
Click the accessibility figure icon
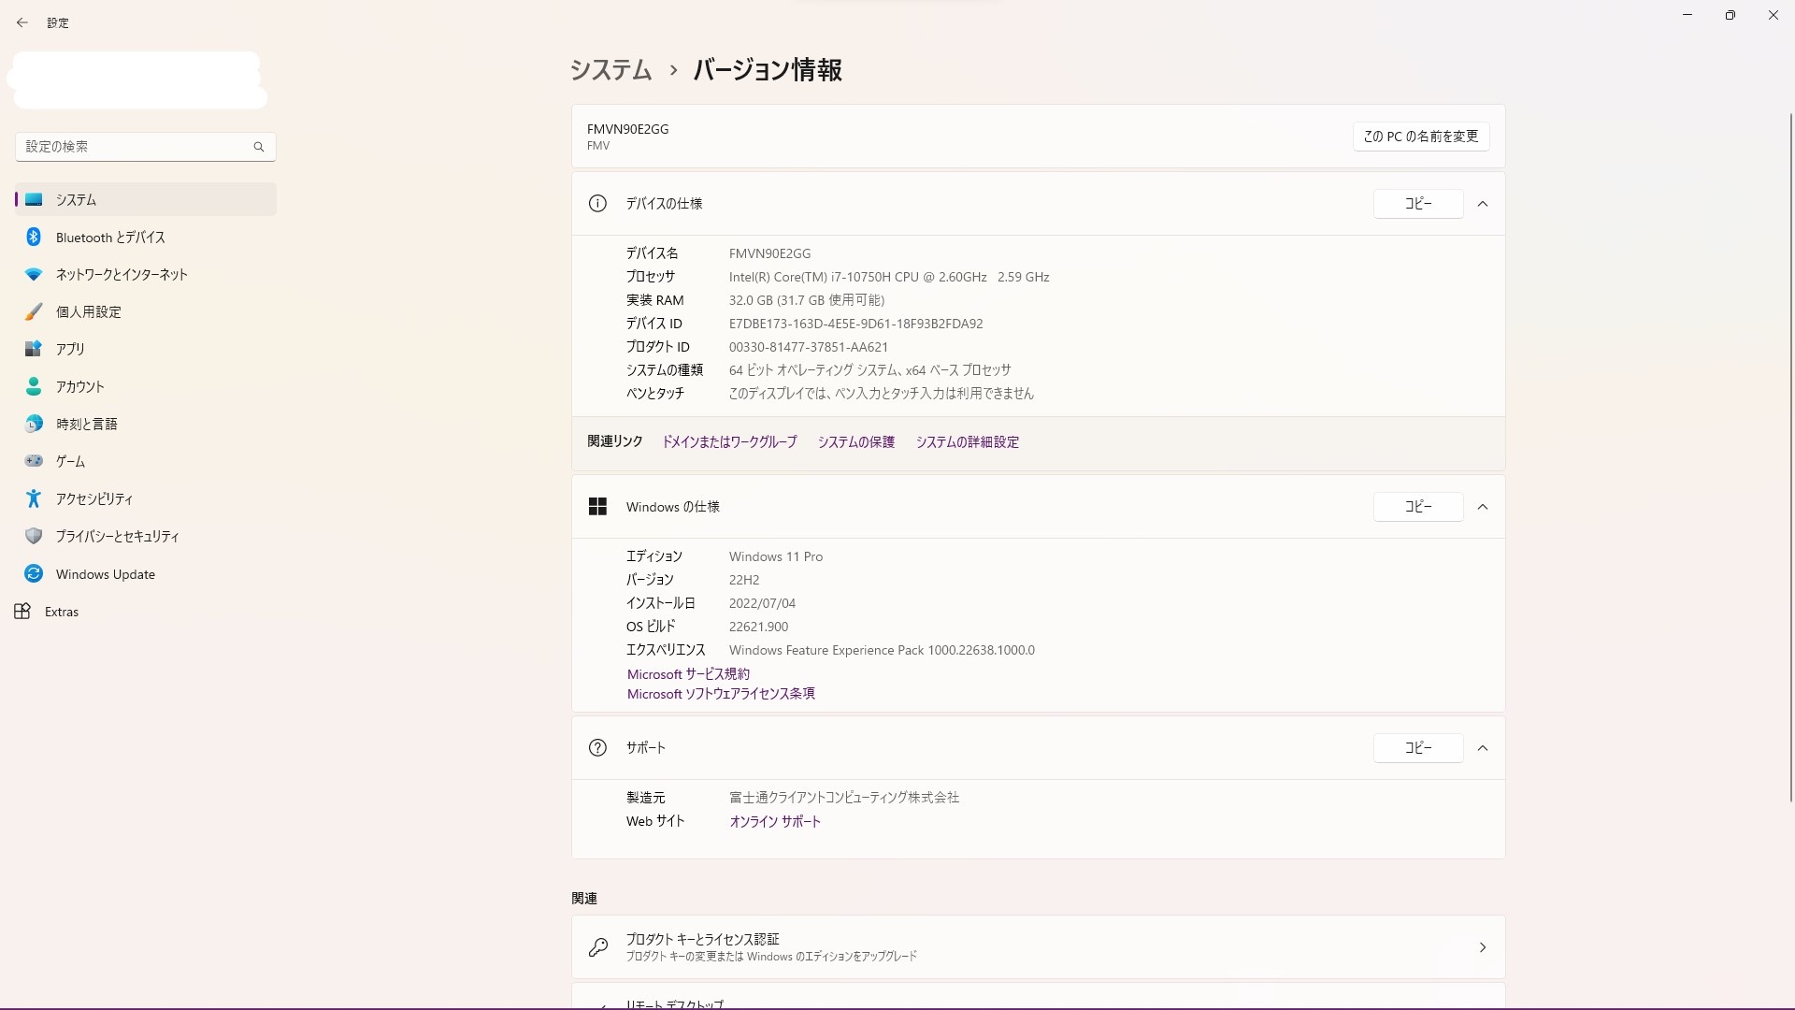(x=34, y=498)
